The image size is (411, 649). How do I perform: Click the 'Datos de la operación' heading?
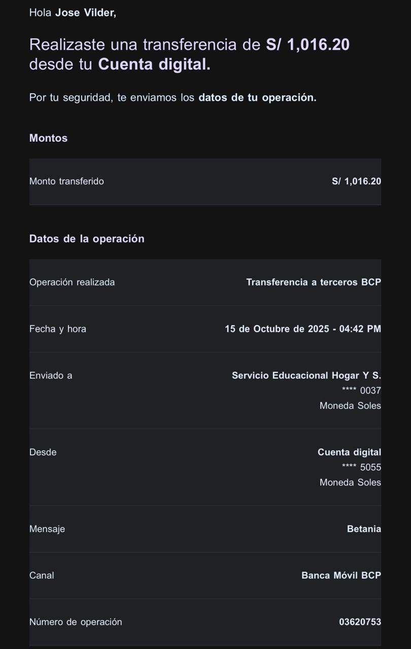(87, 239)
